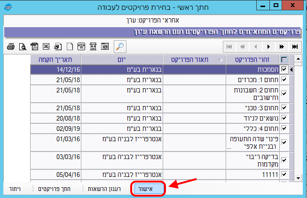
Task: Uncheck the checkbox for row 11111
Action: (x=284, y=175)
